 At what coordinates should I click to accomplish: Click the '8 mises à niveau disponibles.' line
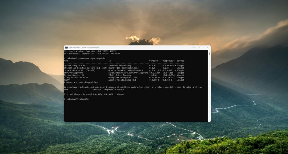(x=81, y=82)
